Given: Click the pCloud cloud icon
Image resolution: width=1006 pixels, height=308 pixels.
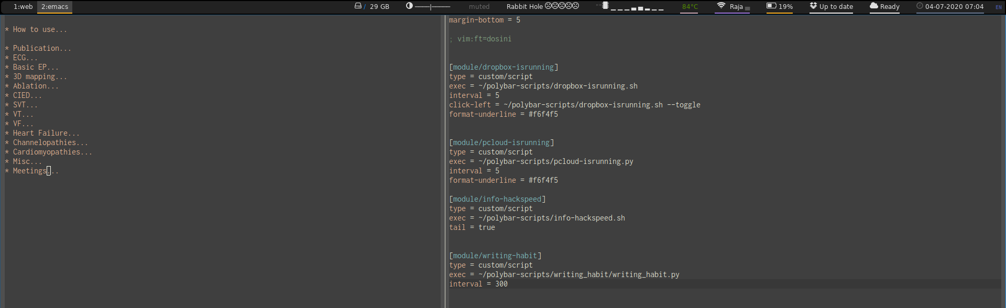Looking at the screenshot, I should click(873, 6).
